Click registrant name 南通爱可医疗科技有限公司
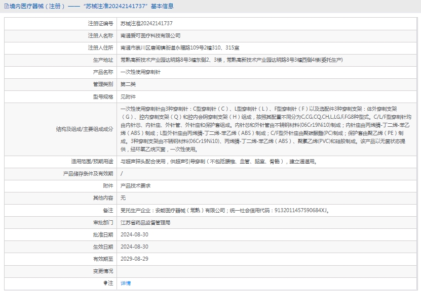 150,36
